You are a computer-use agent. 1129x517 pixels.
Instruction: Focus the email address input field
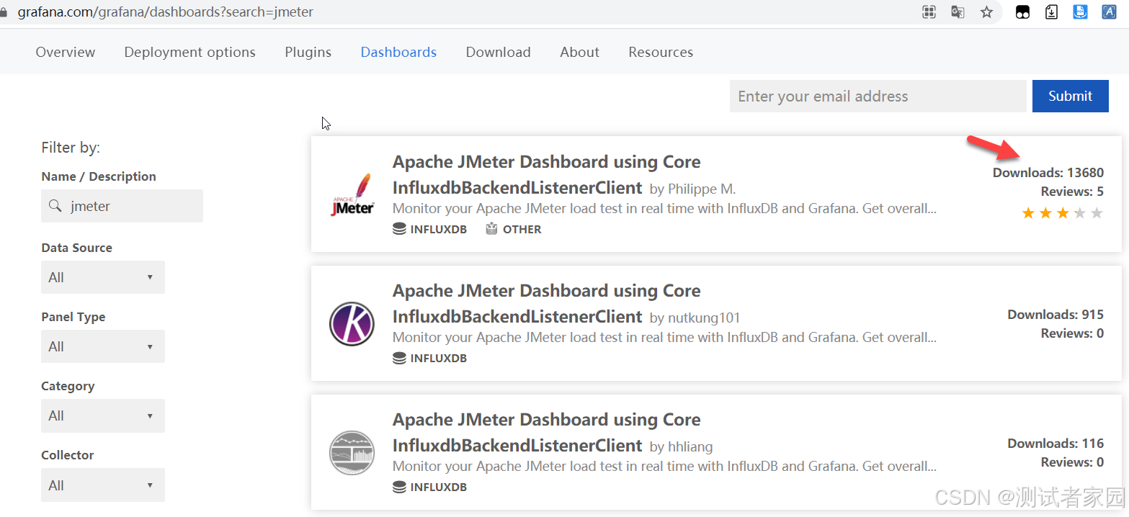pyautogui.click(x=878, y=96)
